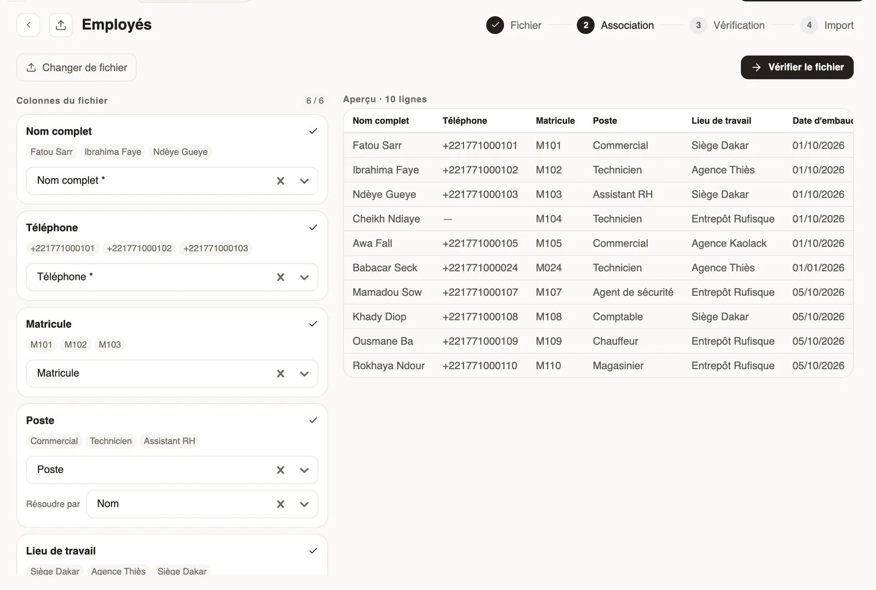Select the Cheikh Ndiaye preview row
The width and height of the screenshot is (876, 590).
[x=598, y=219]
